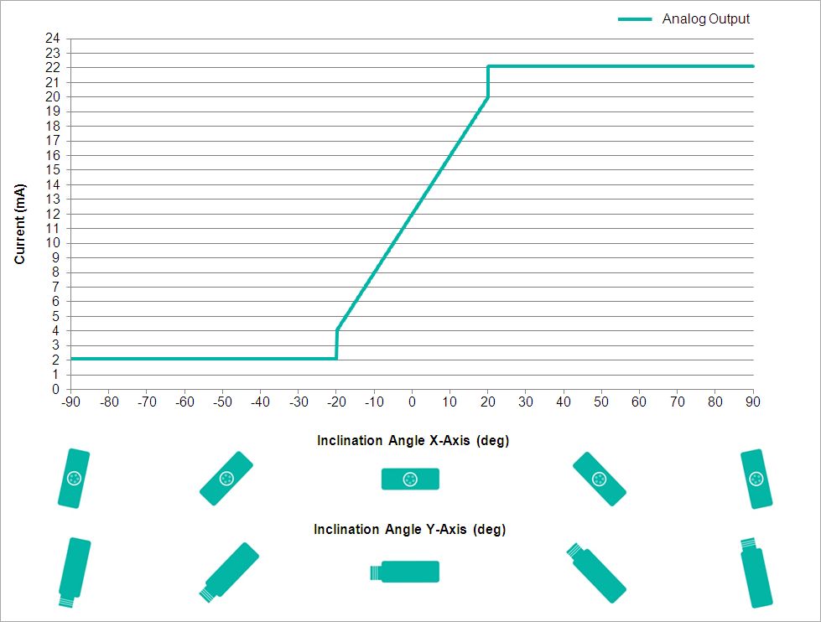The image size is (821, 622).
Task: Click the lower plateau of the output curve at 2 mA
Action: [203, 359]
